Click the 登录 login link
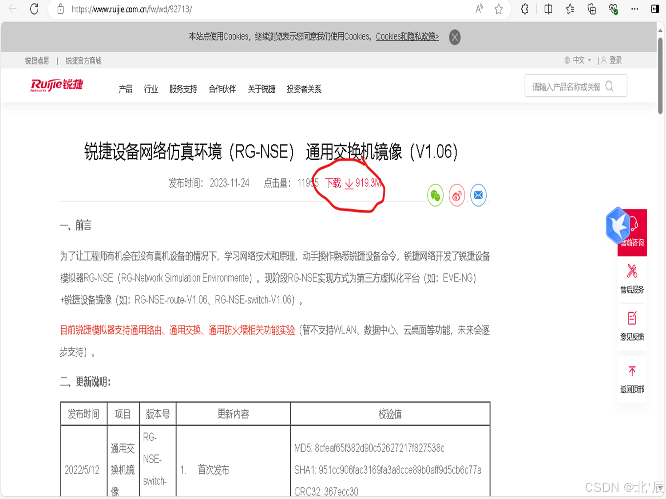The height and width of the screenshot is (499, 666). point(612,60)
